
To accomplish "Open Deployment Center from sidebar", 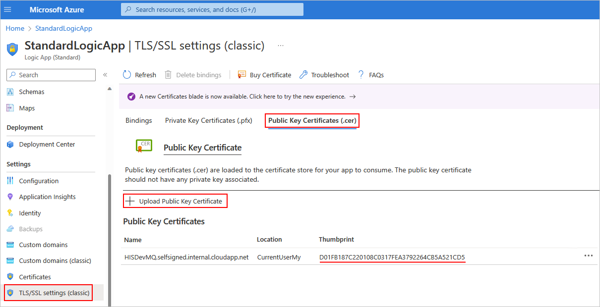I will pyautogui.click(x=47, y=145).
